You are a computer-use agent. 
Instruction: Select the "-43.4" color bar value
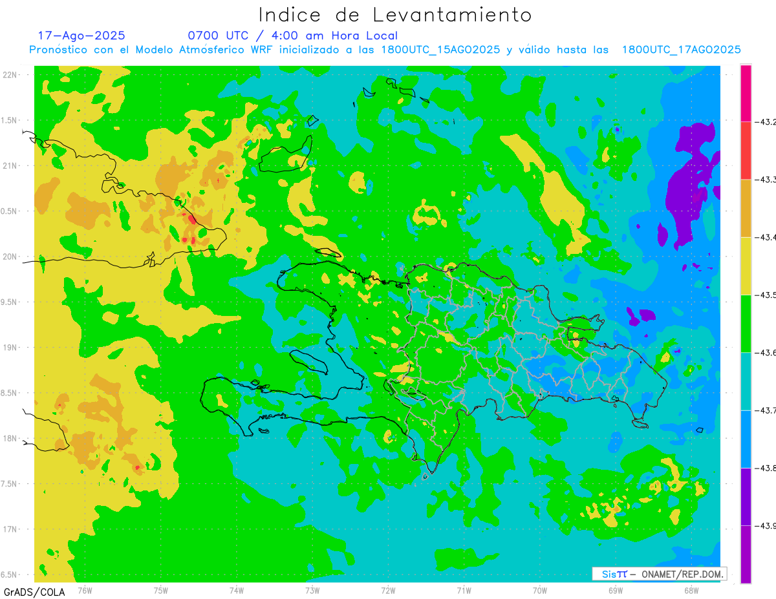click(766, 237)
